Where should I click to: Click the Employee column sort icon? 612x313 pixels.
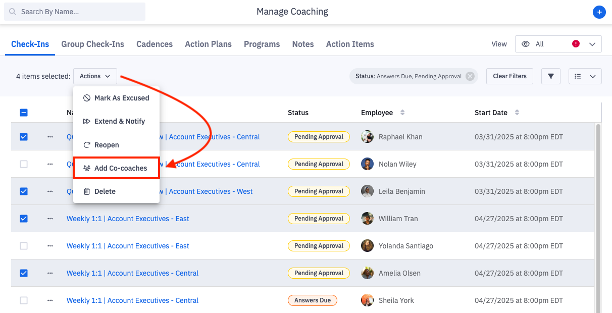pyautogui.click(x=402, y=113)
